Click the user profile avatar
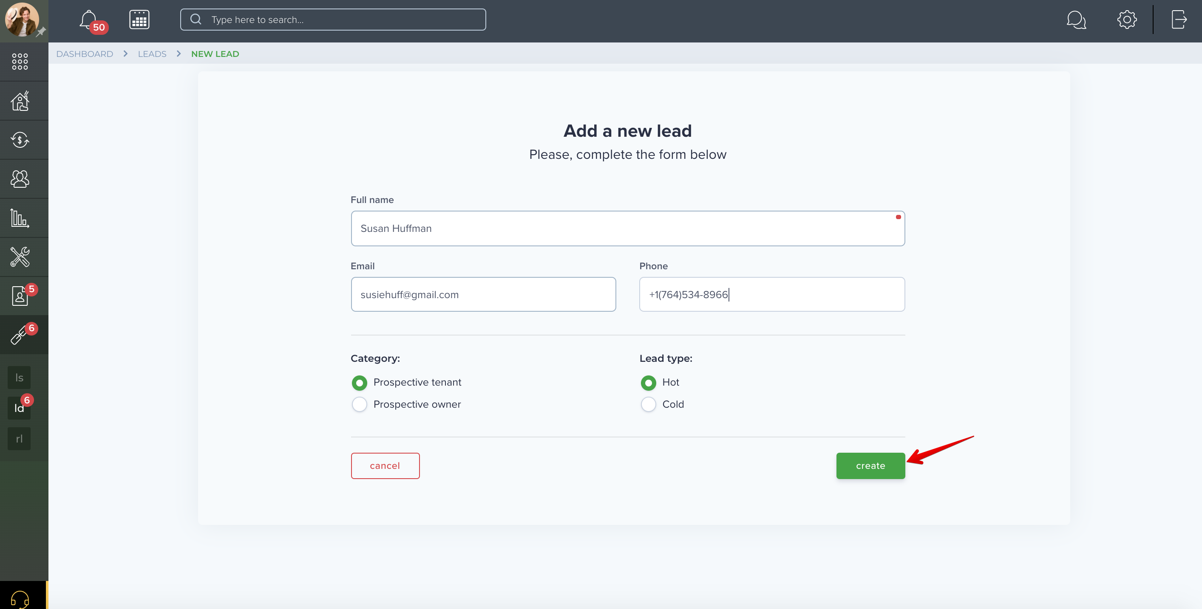Viewport: 1202px width, 609px height. tap(21, 20)
